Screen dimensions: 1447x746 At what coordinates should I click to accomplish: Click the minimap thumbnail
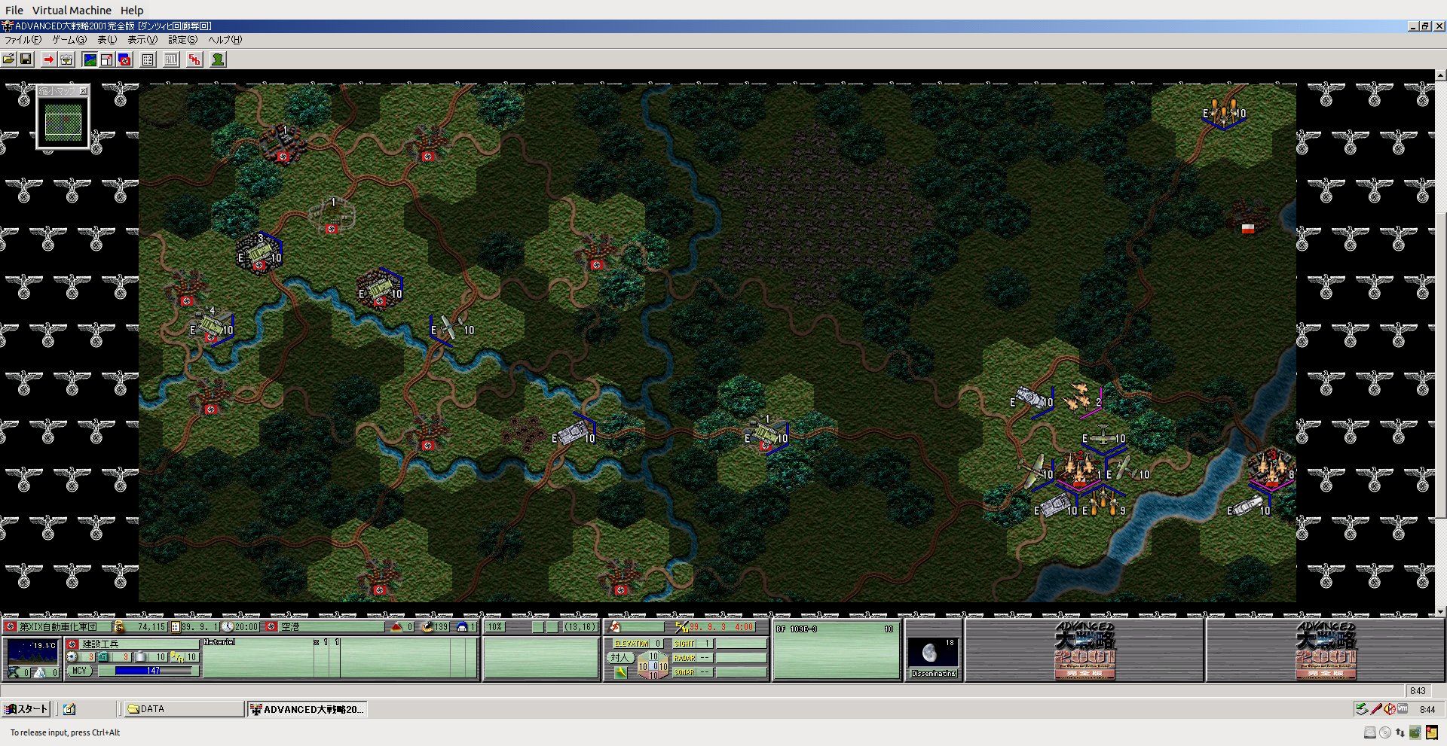point(63,123)
